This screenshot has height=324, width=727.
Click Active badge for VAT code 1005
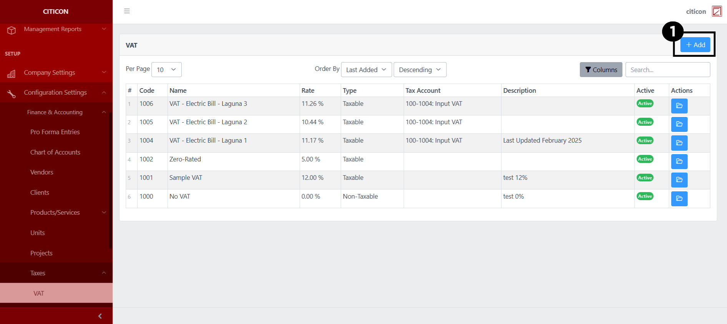coord(645,122)
